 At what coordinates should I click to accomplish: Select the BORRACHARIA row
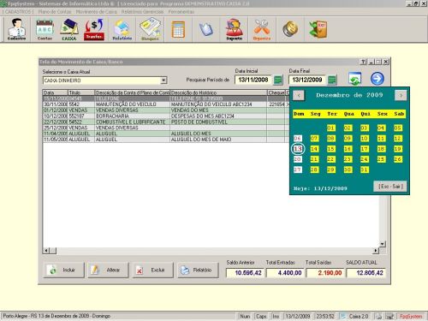(x=166, y=116)
